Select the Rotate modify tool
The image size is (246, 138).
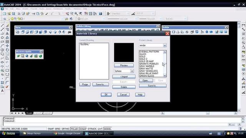coord(7,50)
